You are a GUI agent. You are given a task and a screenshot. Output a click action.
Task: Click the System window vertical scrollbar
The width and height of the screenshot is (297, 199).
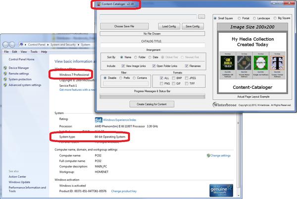238,156
